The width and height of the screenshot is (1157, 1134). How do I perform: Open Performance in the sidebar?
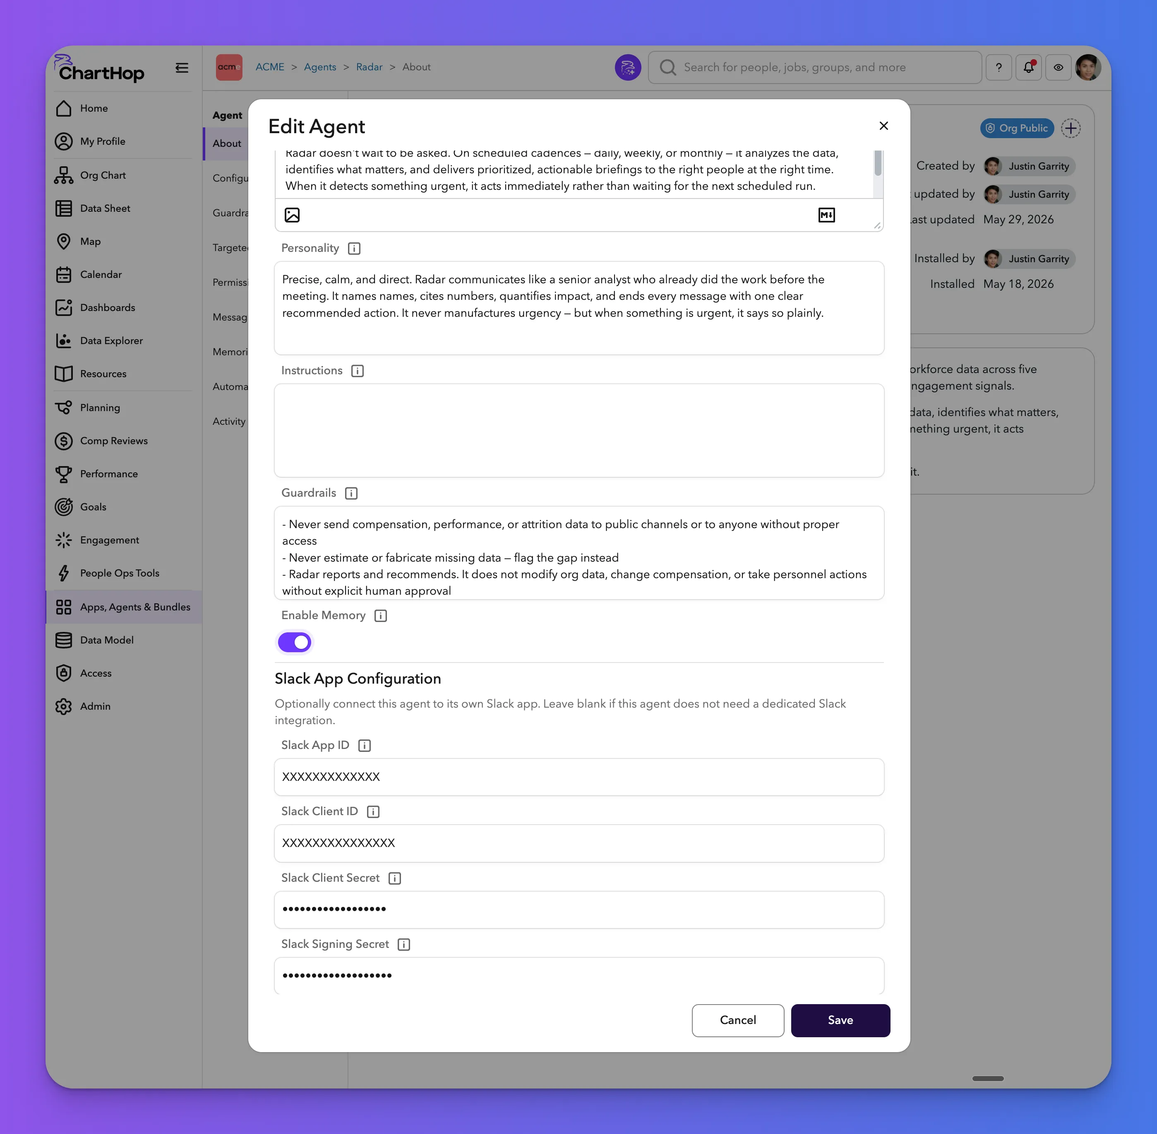point(124,474)
